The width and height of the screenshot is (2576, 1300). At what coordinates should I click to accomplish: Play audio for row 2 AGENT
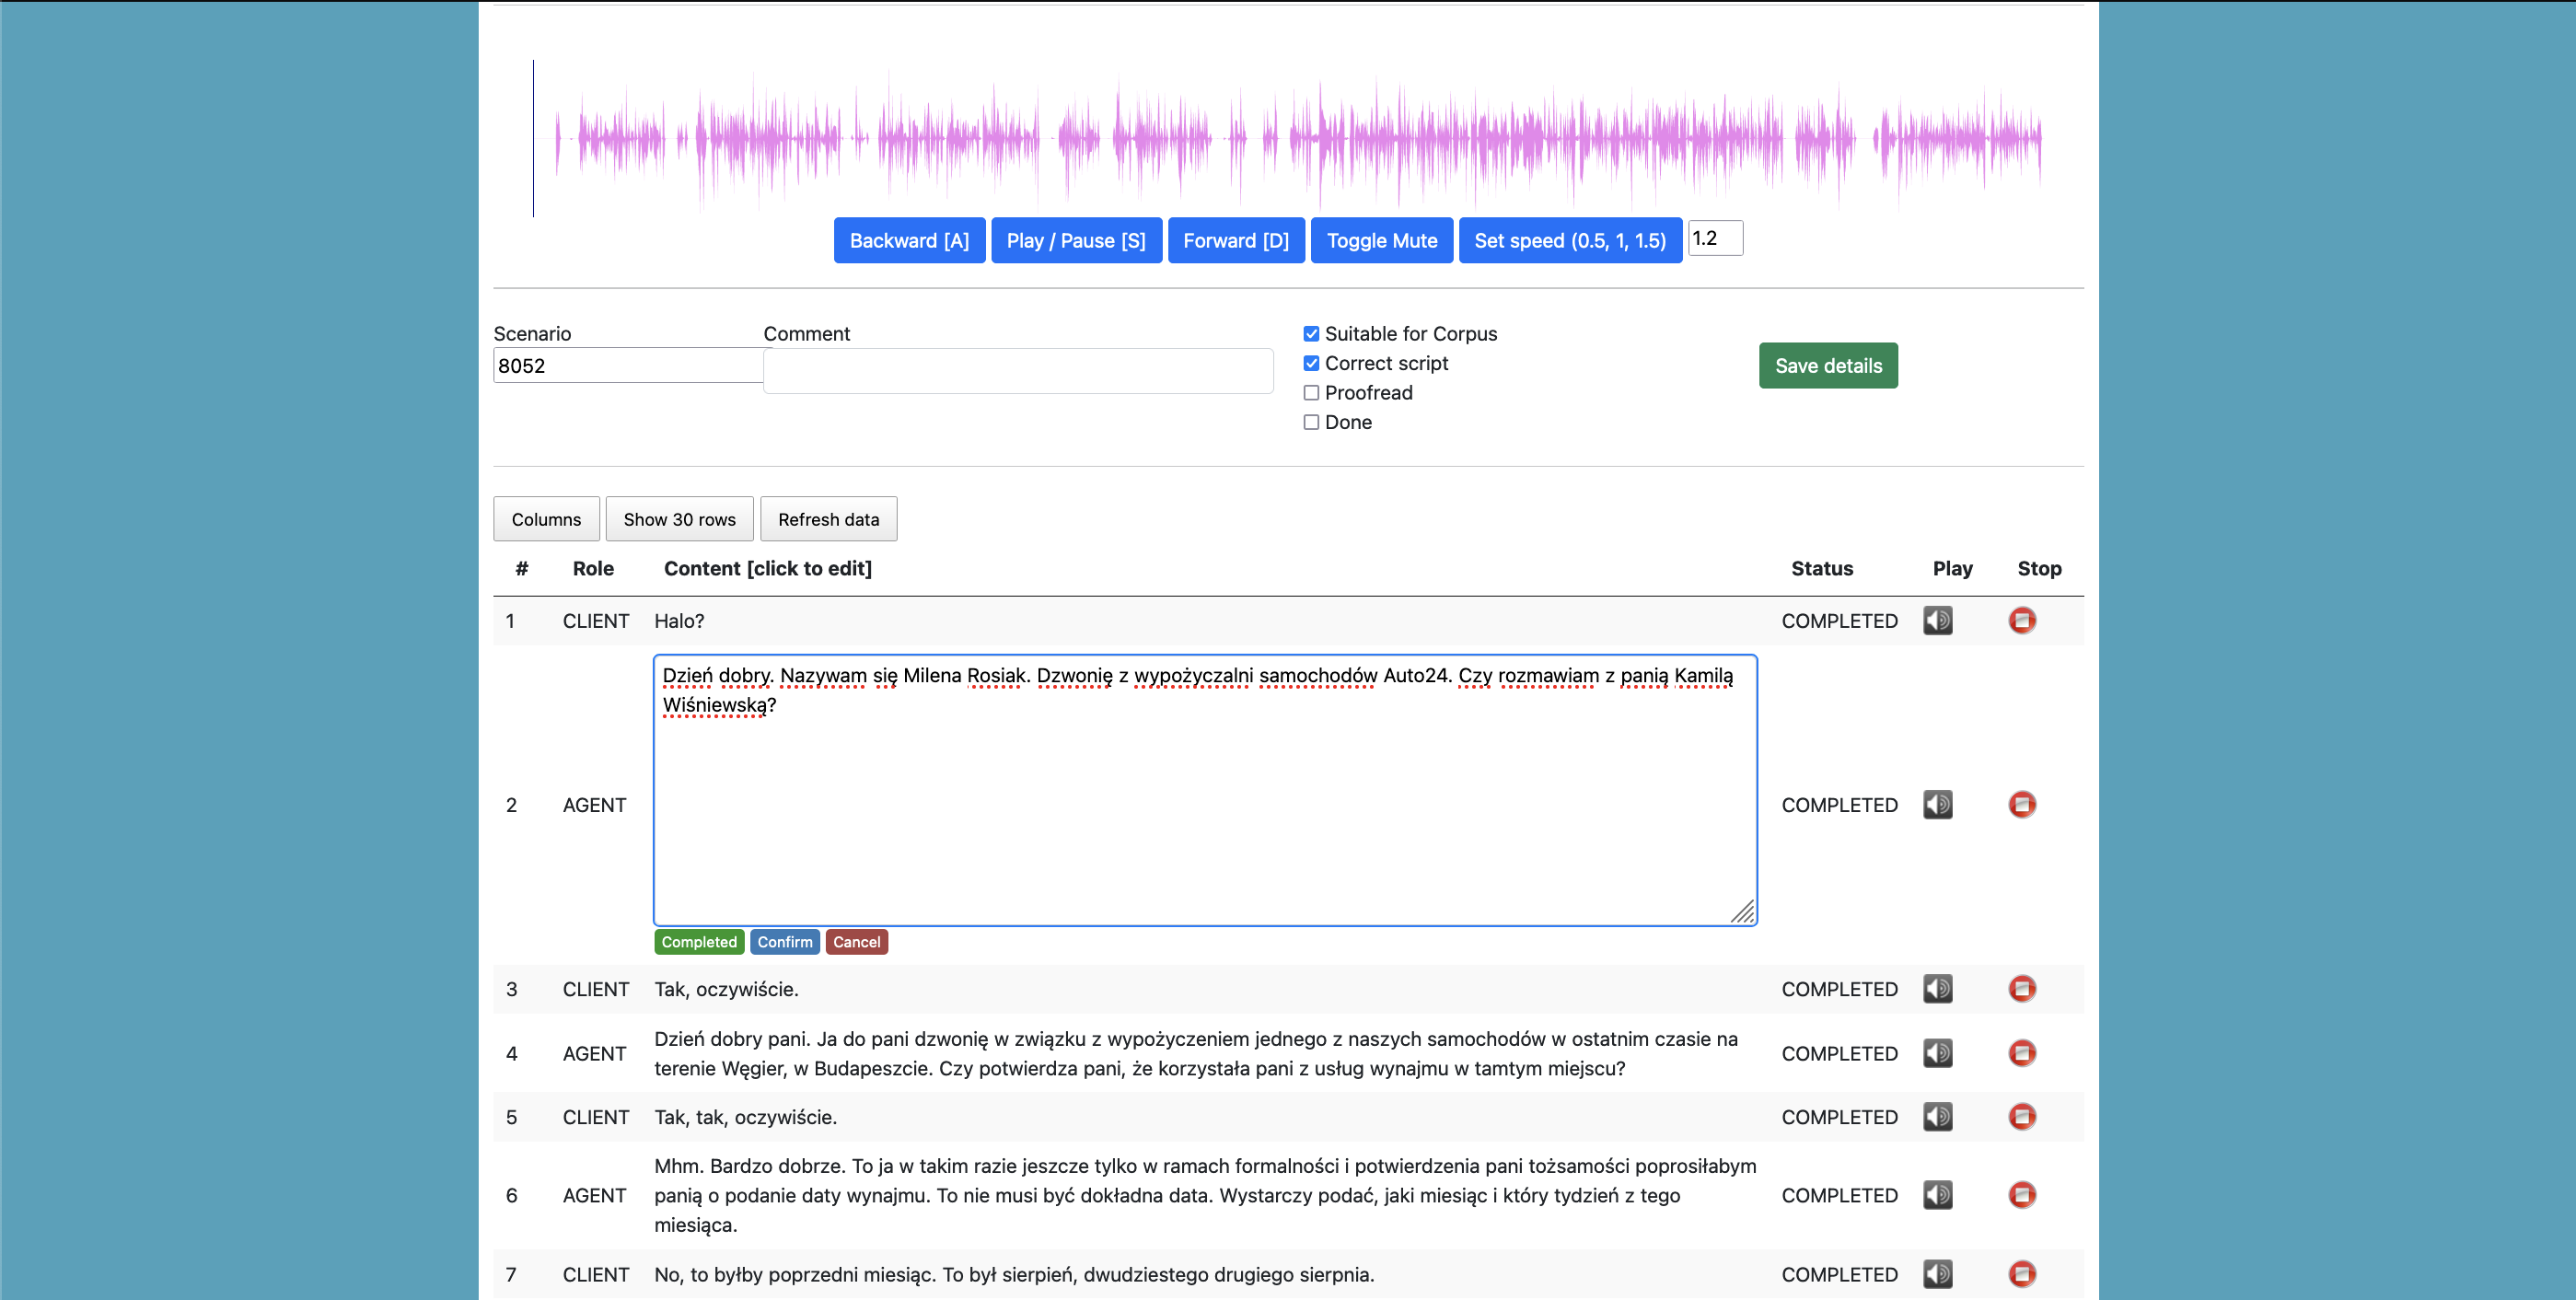pos(1937,804)
